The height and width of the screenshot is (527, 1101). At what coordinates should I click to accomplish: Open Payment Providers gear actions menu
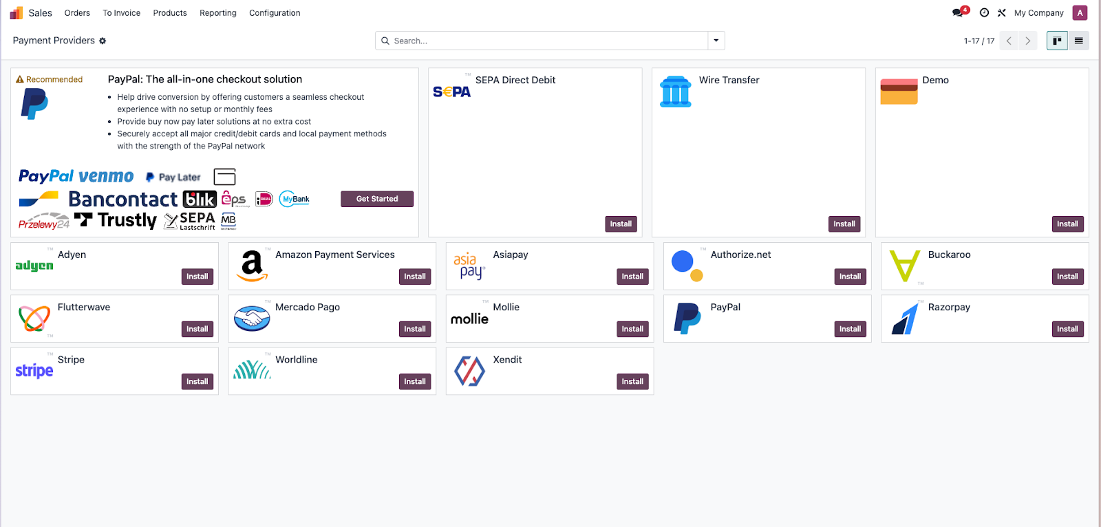tap(103, 41)
